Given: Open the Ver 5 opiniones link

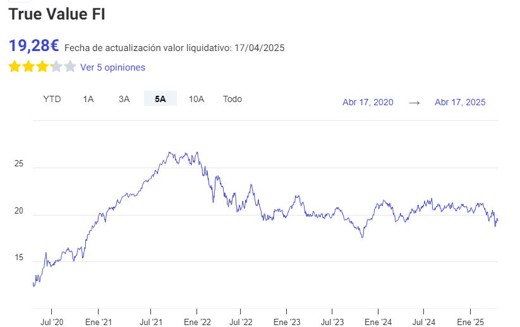Looking at the screenshot, I should coord(112,67).
